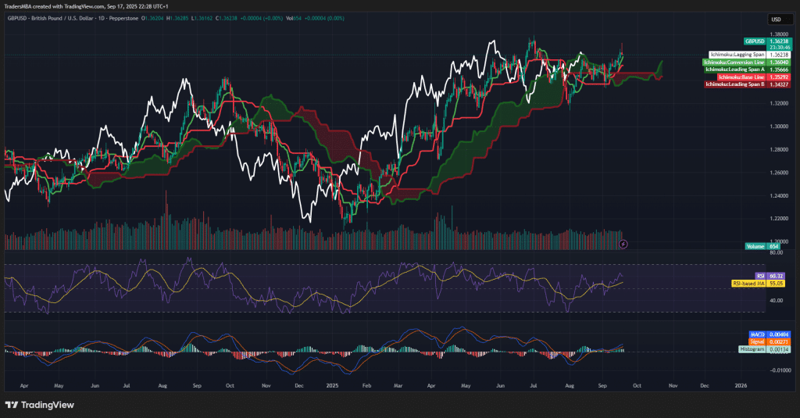The width and height of the screenshot is (800, 418).
Task: Click the purple lightning bolt icon
Action: pyautogui.click(x=623, y=245)
